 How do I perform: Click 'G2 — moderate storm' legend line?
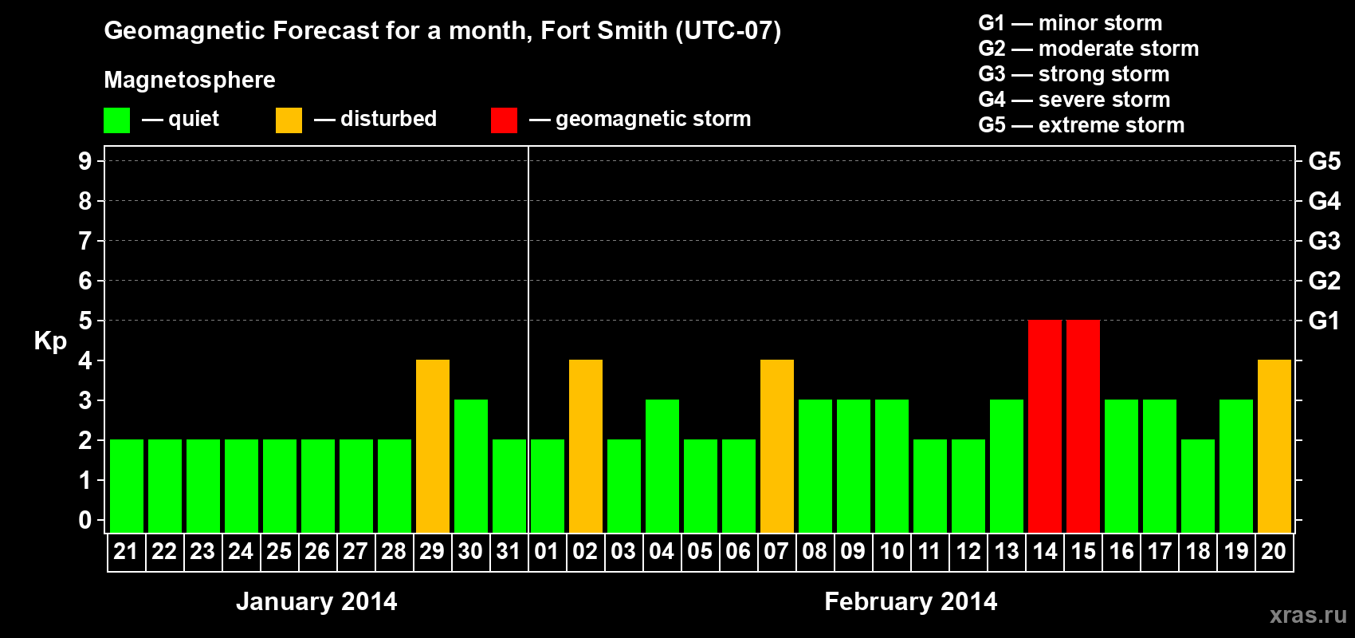point(1088,49)
